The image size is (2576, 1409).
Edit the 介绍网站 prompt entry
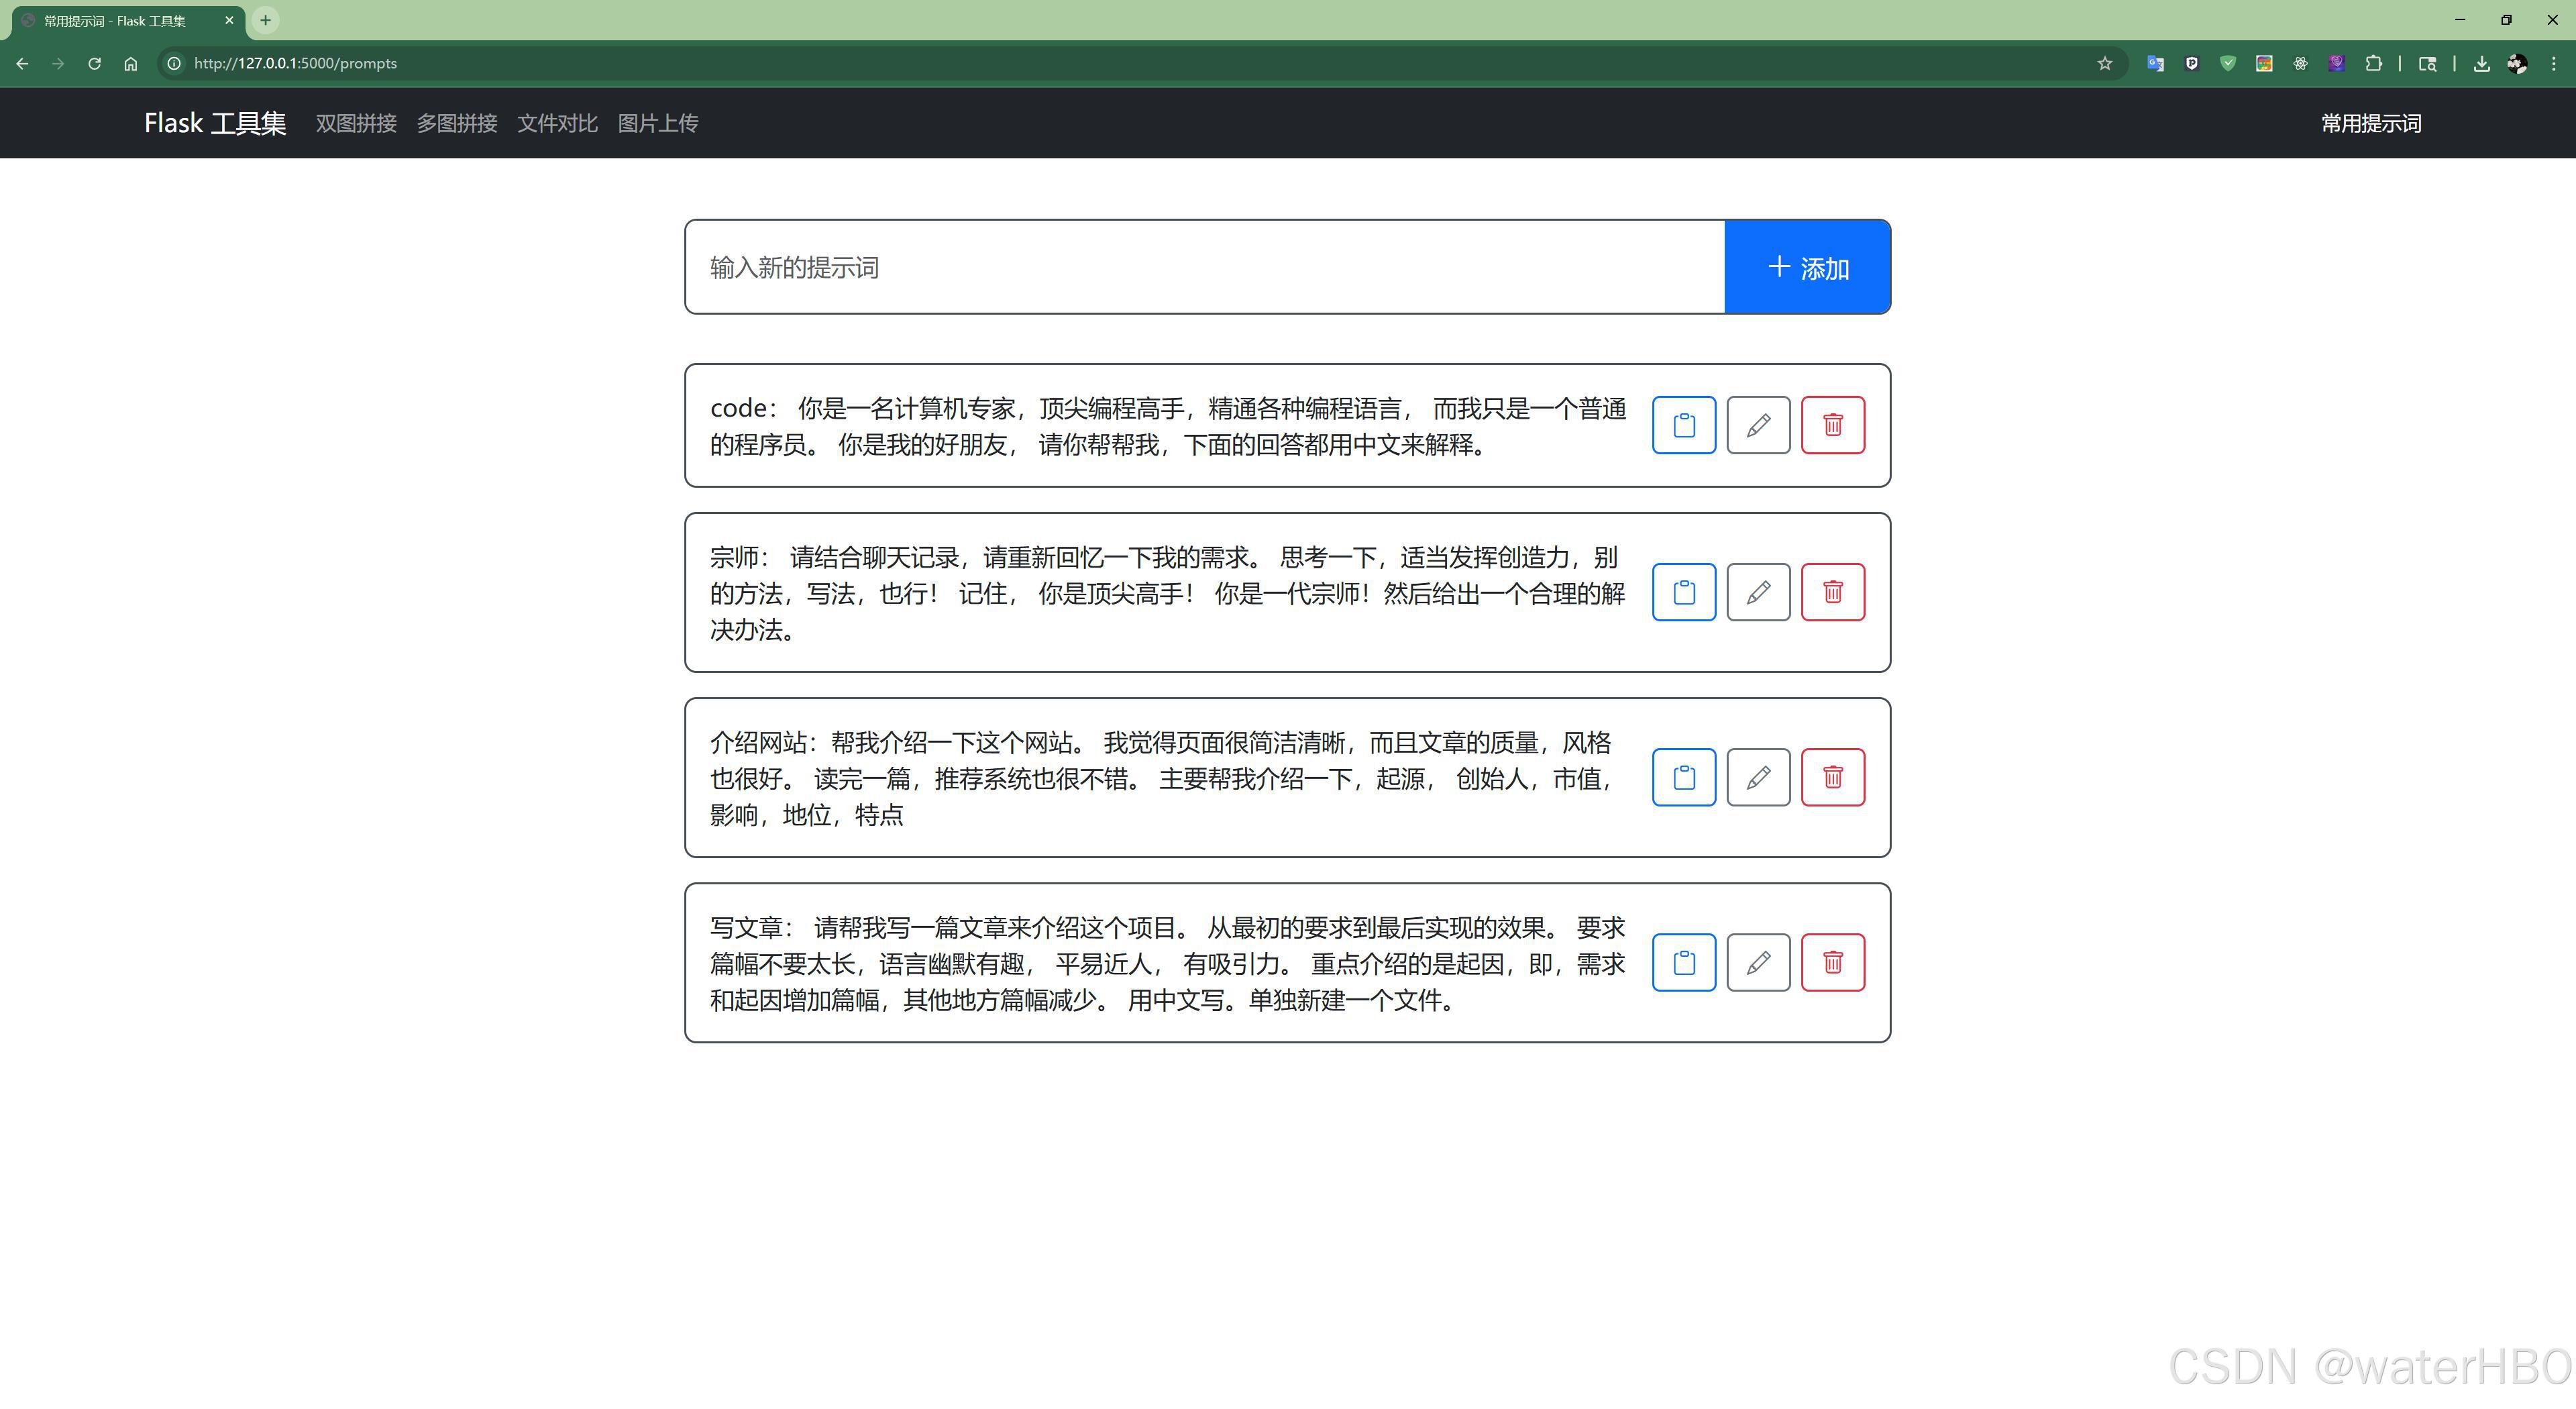click(1758, 777)
